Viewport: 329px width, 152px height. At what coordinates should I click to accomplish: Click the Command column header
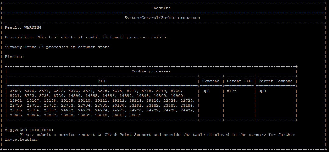(211, 81)
